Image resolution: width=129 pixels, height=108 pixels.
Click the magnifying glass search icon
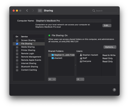tap(93, 11)
